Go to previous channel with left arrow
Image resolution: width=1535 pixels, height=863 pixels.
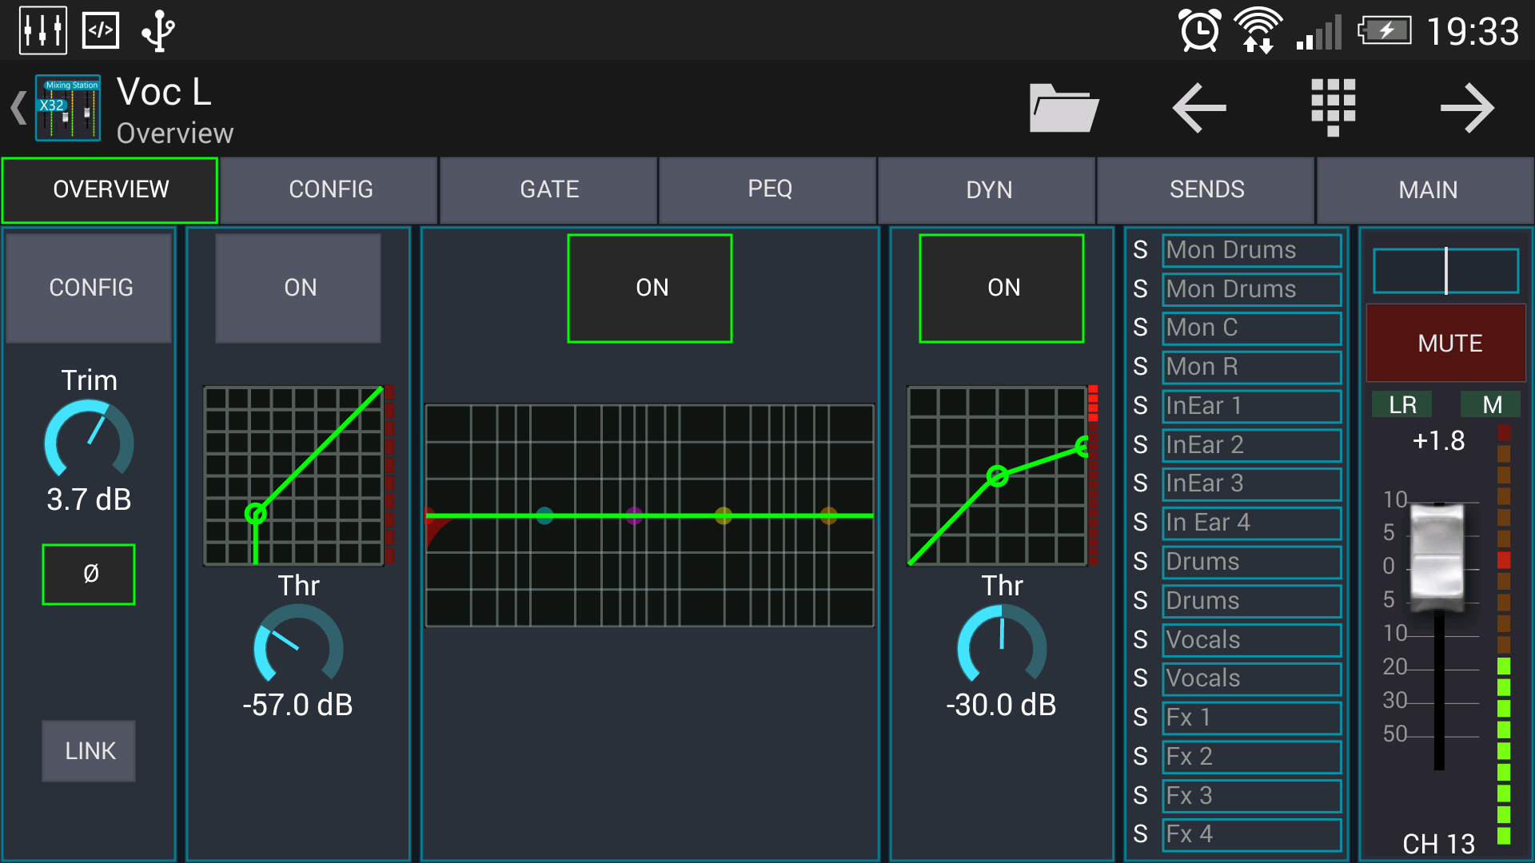pyautogui.click(x=1198, y=108)
